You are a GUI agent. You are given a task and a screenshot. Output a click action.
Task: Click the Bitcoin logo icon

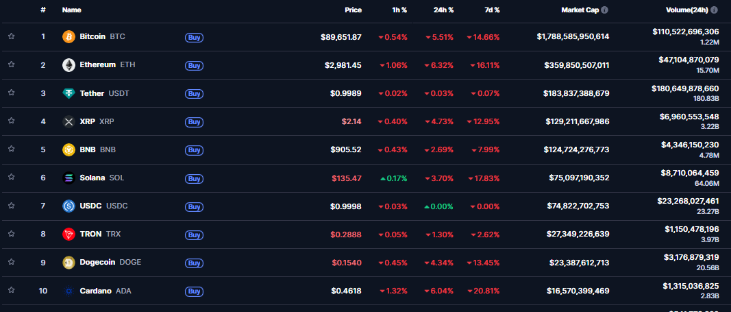pos(69,37)
